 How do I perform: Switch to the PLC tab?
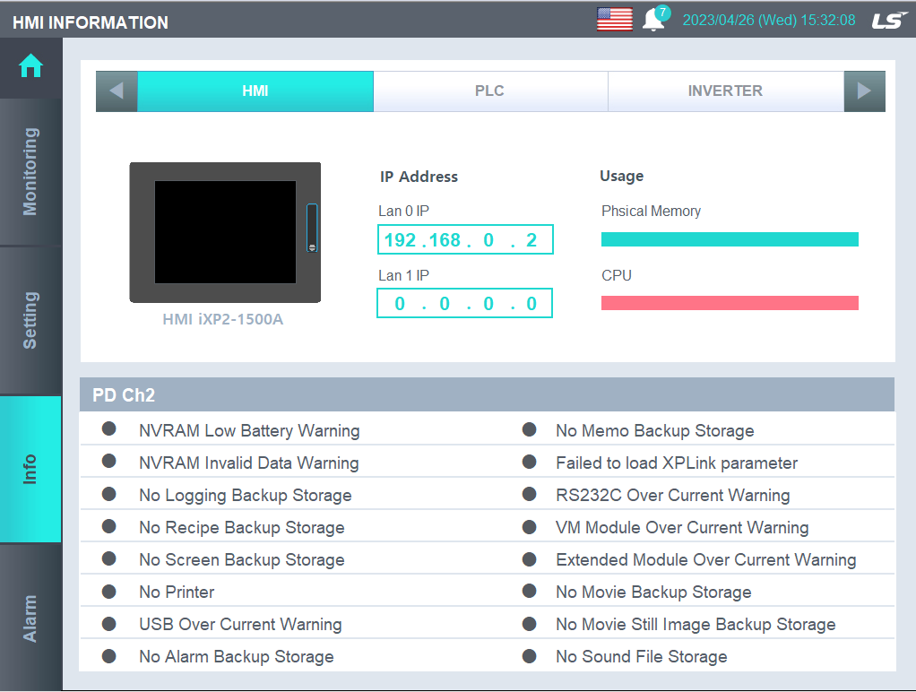click(490, 91)
